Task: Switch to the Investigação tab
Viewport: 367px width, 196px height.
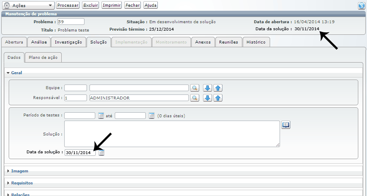Action: [x=69, y=42]
